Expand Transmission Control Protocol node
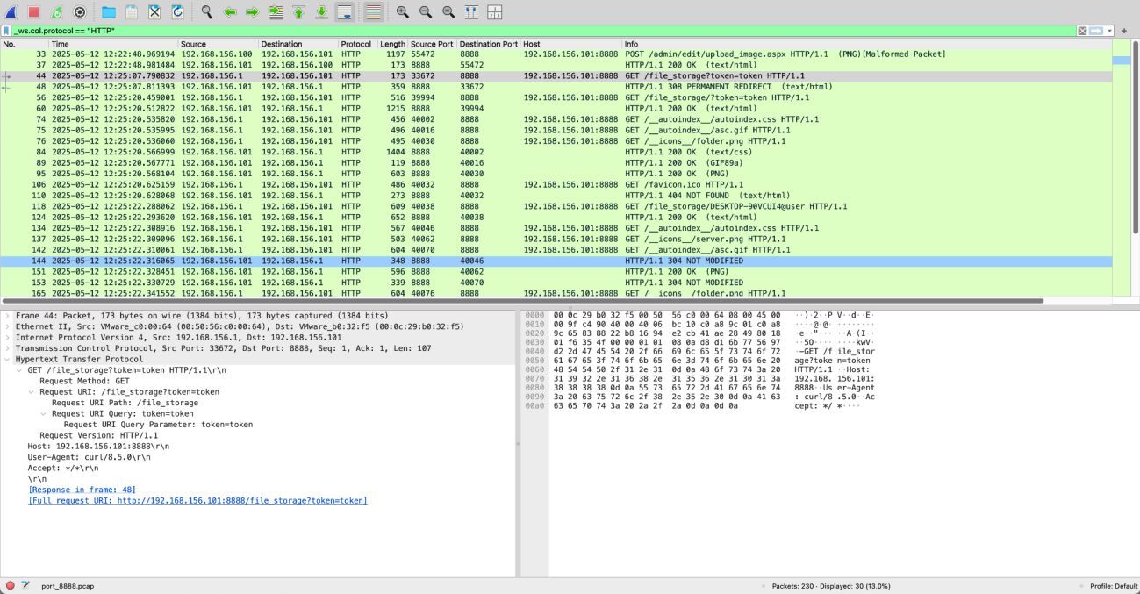The width and height of the screenshot is (1140, 594). pos(8,348)
